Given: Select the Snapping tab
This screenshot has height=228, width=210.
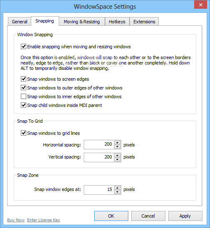Looking at the screenshot, I should point(45,21).
